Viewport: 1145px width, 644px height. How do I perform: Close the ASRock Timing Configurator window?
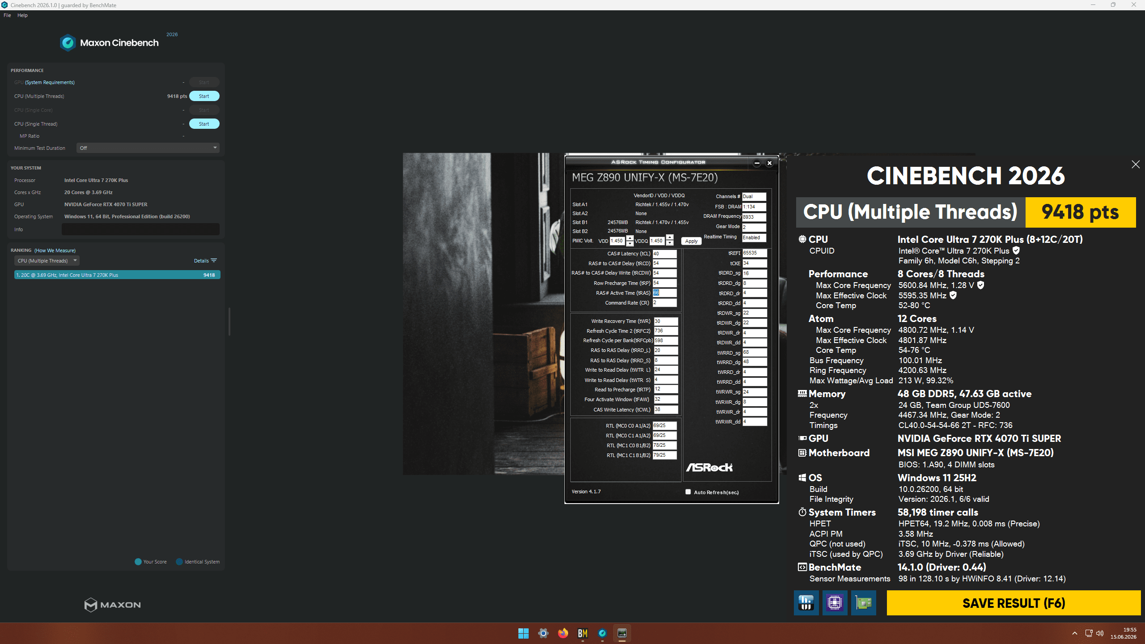tap(769, 163)
